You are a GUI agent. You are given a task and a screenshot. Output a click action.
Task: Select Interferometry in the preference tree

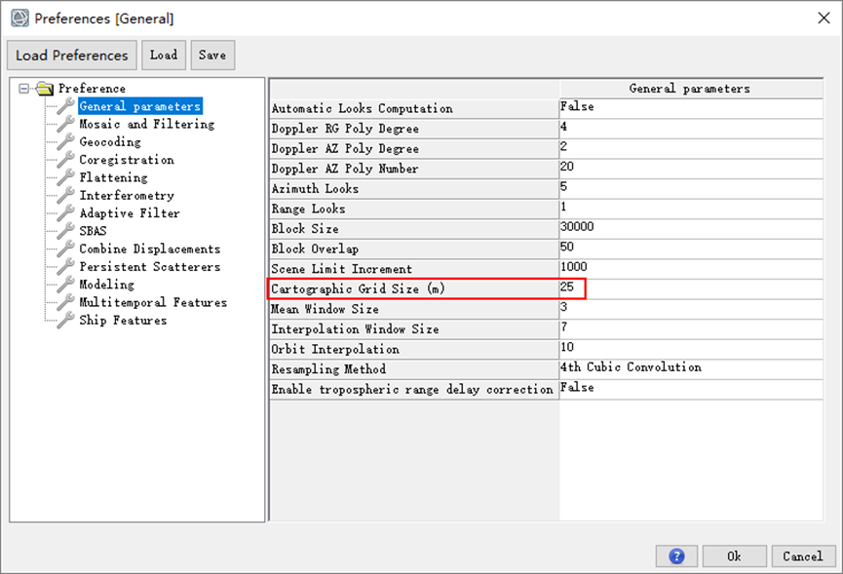[127, 195]
